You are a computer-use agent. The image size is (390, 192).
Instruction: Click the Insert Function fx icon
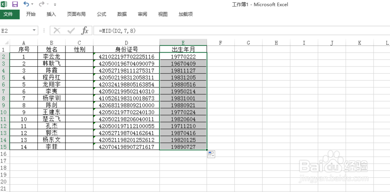pyautogui.click(x=85, y=30)
